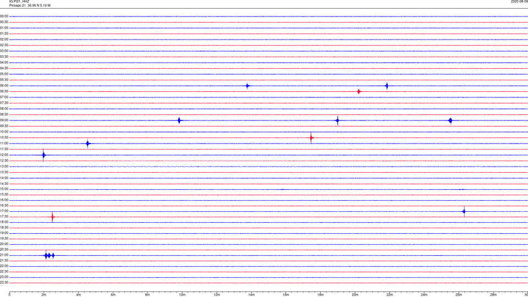
Task: Click the 22m tick label on minute axis
Action: [x=389, y=295]
